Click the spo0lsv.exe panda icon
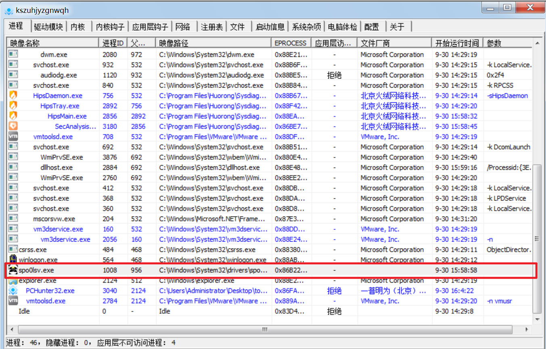The height and width of the screenshot is (349, 546). pyautogui.click(x=13, y=270)
